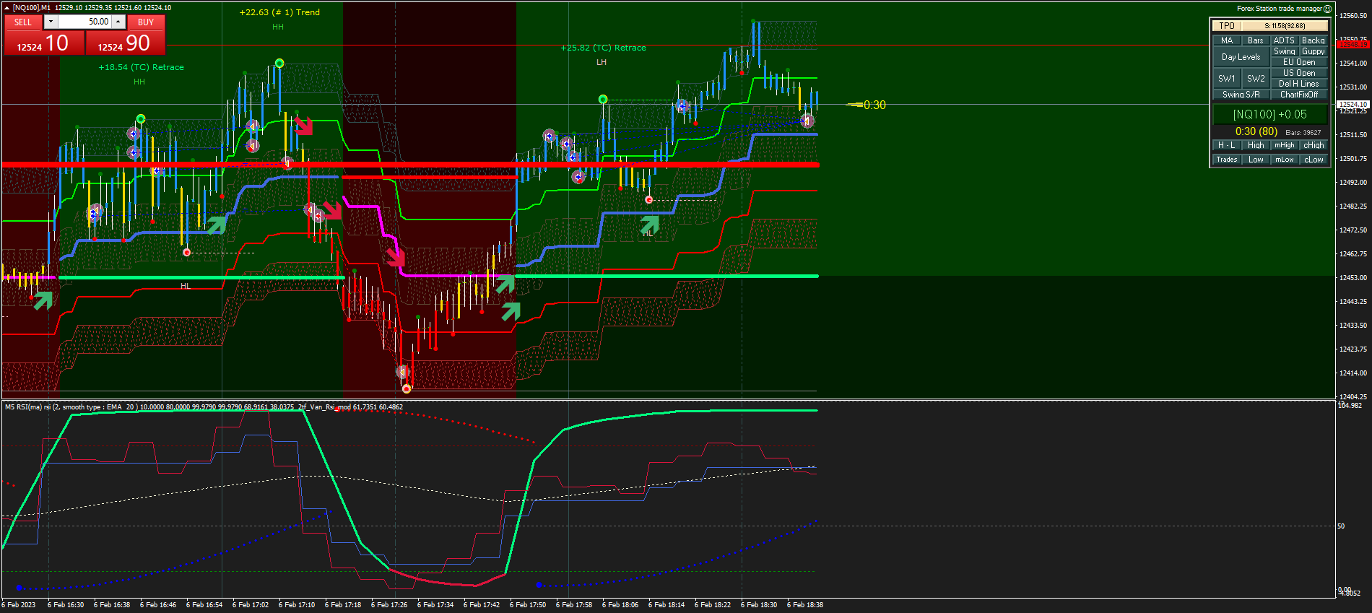Collapse the one-click trading panel triangle
The height and width of the screenshot is (613, 1372).
point(7,8)
